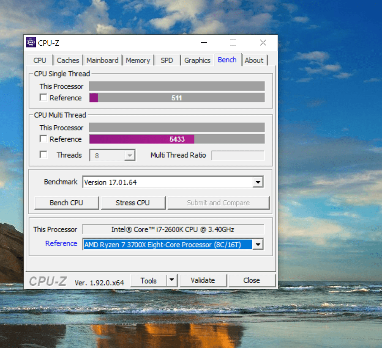Viewport: 382px width, 348px height.
Task: Click the Multi Thread Reference bar showing 5433
Action: tap(177, 139)
